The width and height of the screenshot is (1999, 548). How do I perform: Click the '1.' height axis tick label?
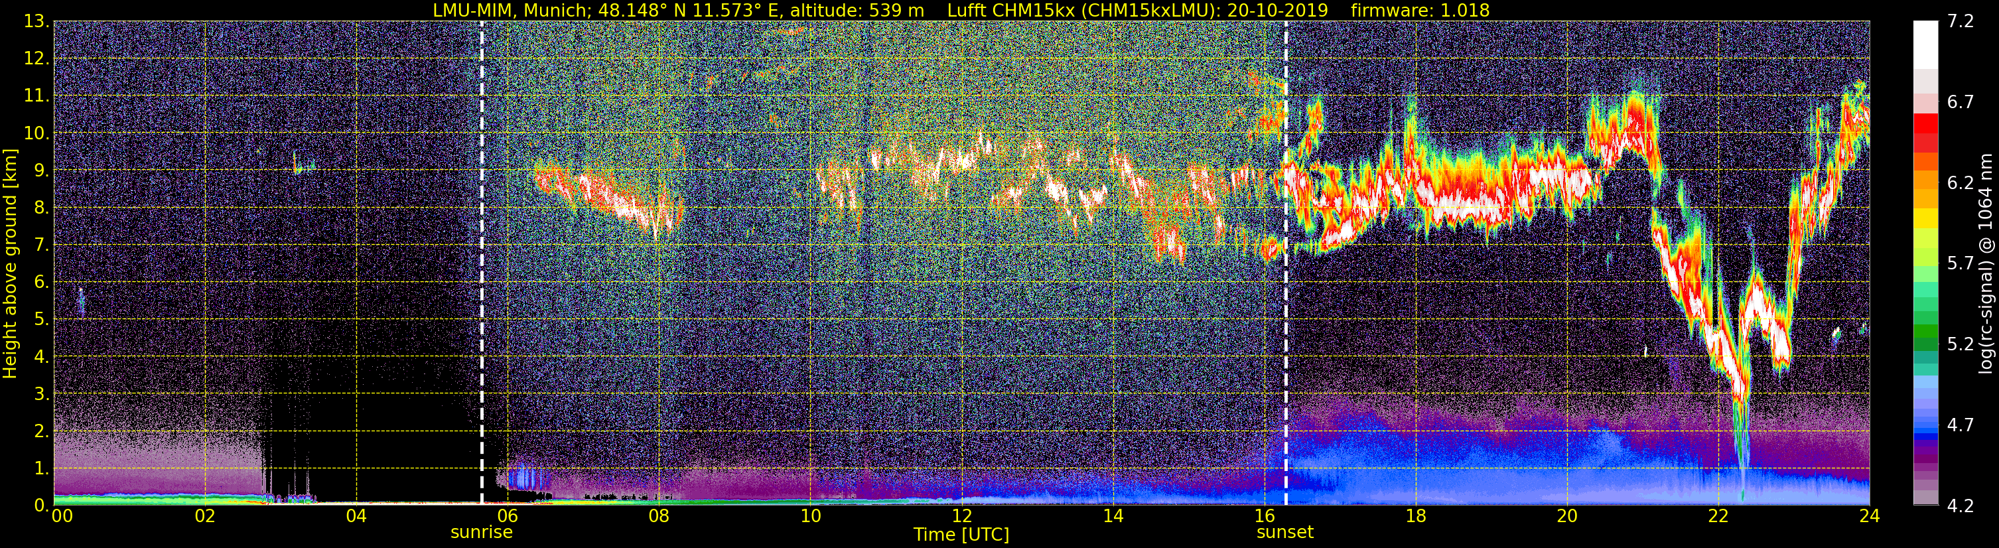[x=41, y=469]
